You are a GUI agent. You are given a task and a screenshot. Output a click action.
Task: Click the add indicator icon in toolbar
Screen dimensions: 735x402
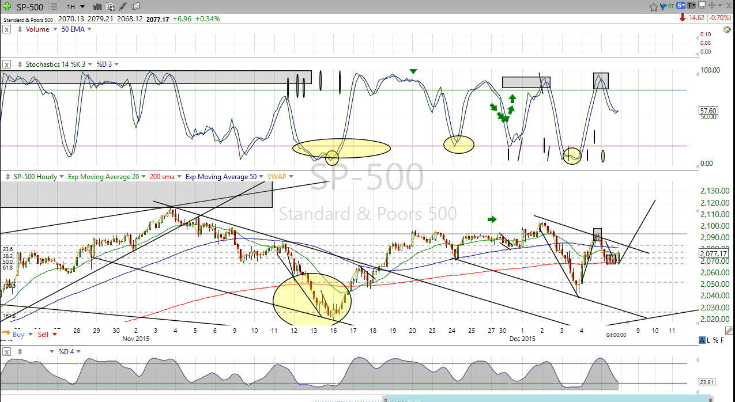110,7
